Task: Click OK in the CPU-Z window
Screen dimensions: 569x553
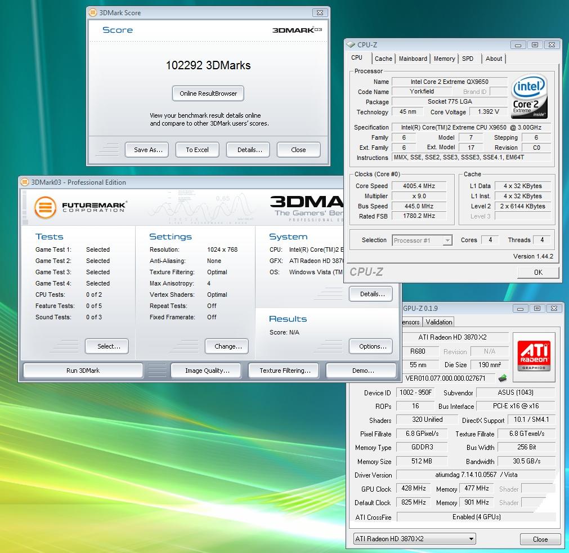Action: point(538,273)
